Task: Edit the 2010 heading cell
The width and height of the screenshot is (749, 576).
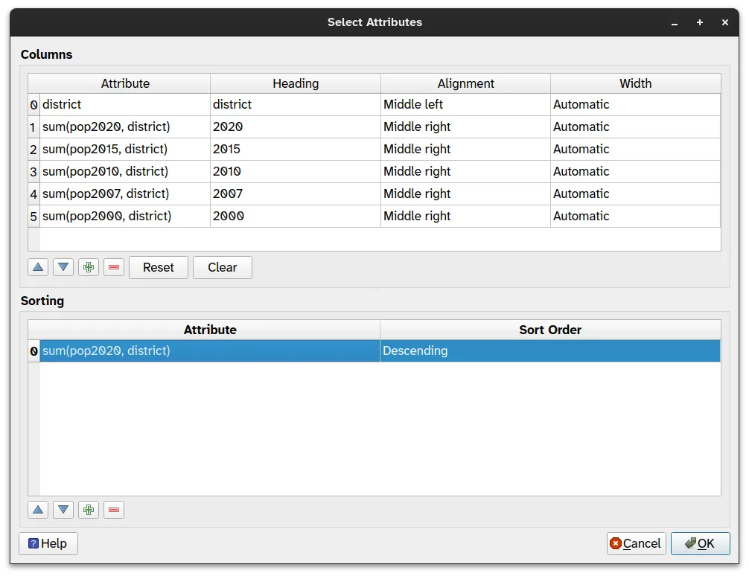Action: (x=295, y=171)
